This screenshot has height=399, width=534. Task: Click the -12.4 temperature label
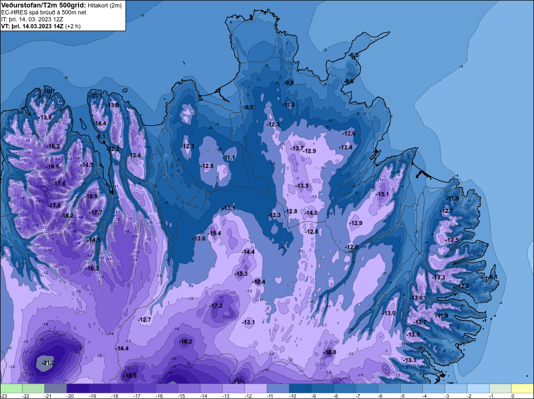345,147
